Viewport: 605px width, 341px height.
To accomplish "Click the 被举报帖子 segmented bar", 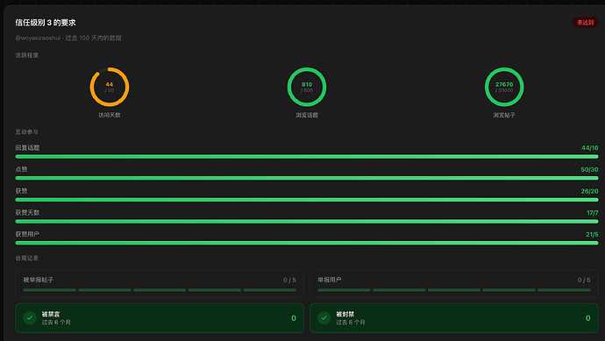I will (x=160, y=290).
